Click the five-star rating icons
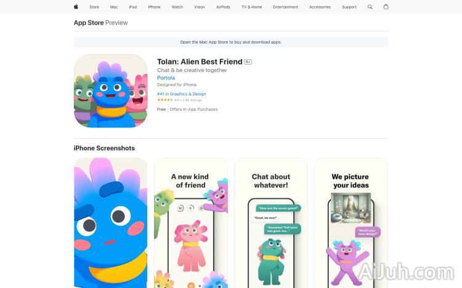 click(165, 100)
